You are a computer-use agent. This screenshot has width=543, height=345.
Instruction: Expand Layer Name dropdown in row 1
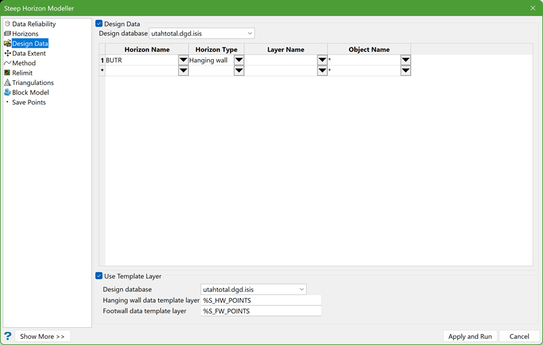(x=322, y=60)
